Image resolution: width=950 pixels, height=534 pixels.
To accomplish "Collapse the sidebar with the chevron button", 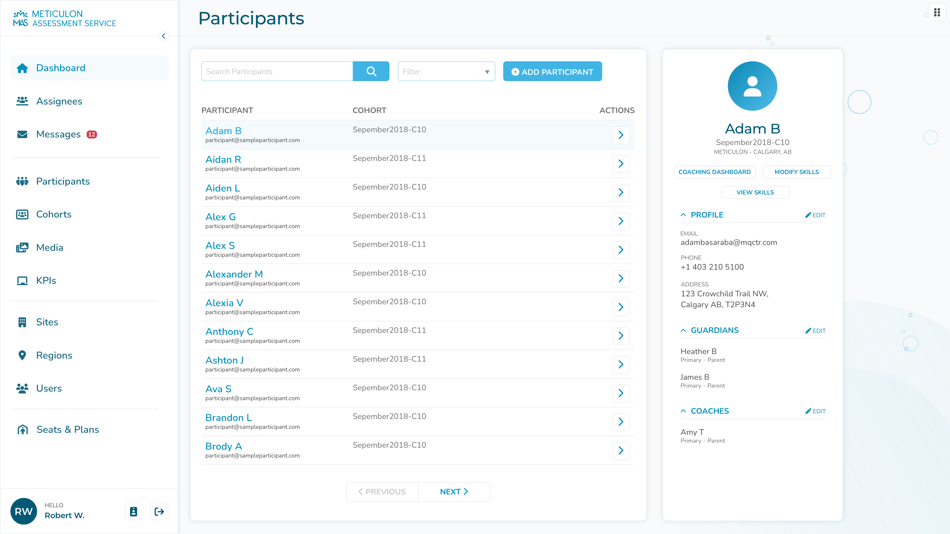I will pos(163,36).
